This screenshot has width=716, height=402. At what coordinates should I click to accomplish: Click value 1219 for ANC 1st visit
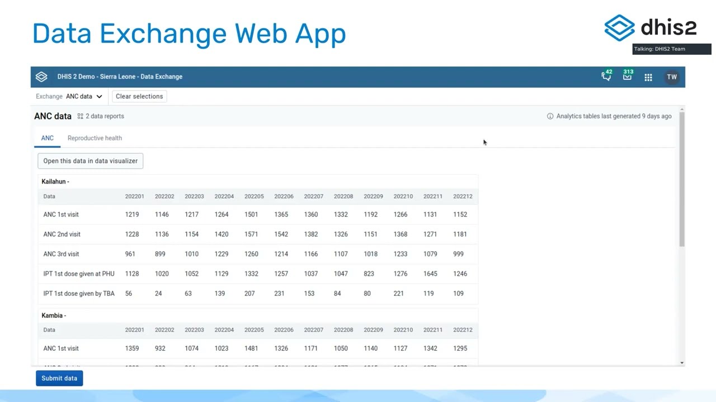132,214
